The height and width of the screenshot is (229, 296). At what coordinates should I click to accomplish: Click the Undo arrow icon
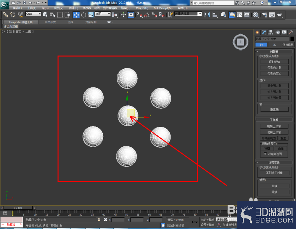(x=30, y=3)
